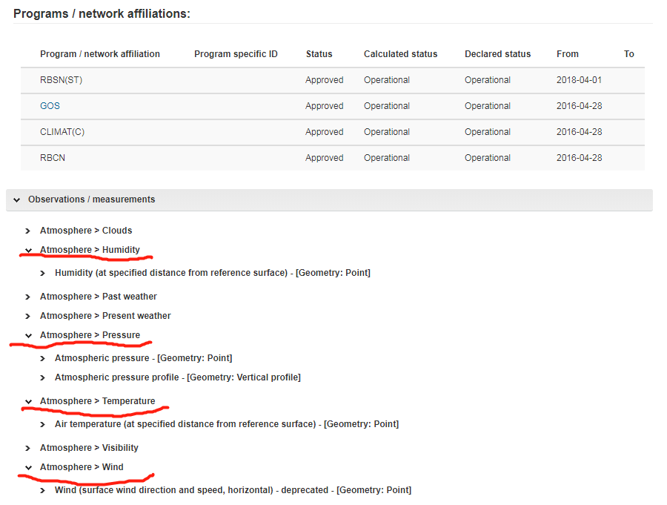Expand deprecated surface Wind entry chevron

[x=42, y=490]
